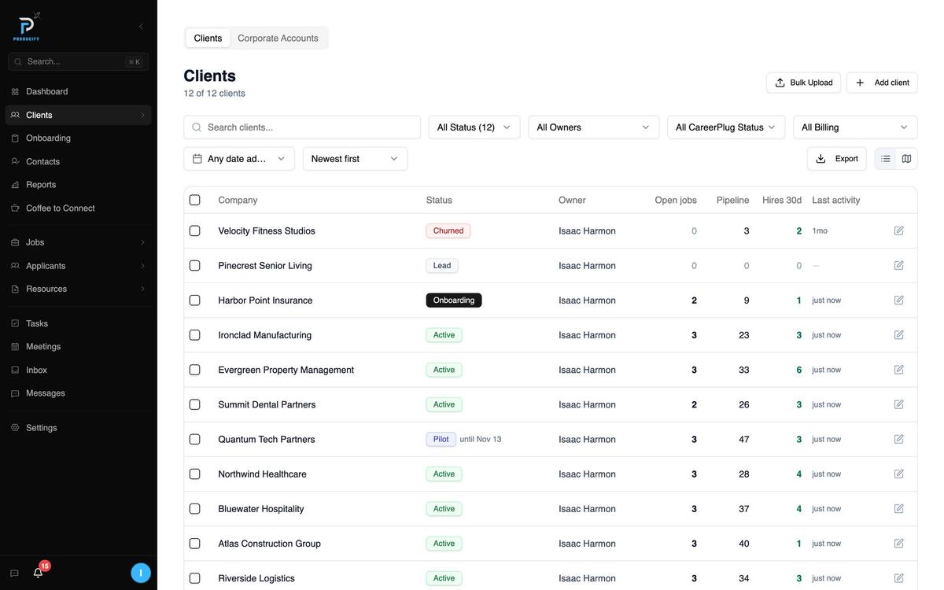Check the Ironclad Manufacturing checkbox
This screenshot has width=944, height=590.
[x=195, y=335]
